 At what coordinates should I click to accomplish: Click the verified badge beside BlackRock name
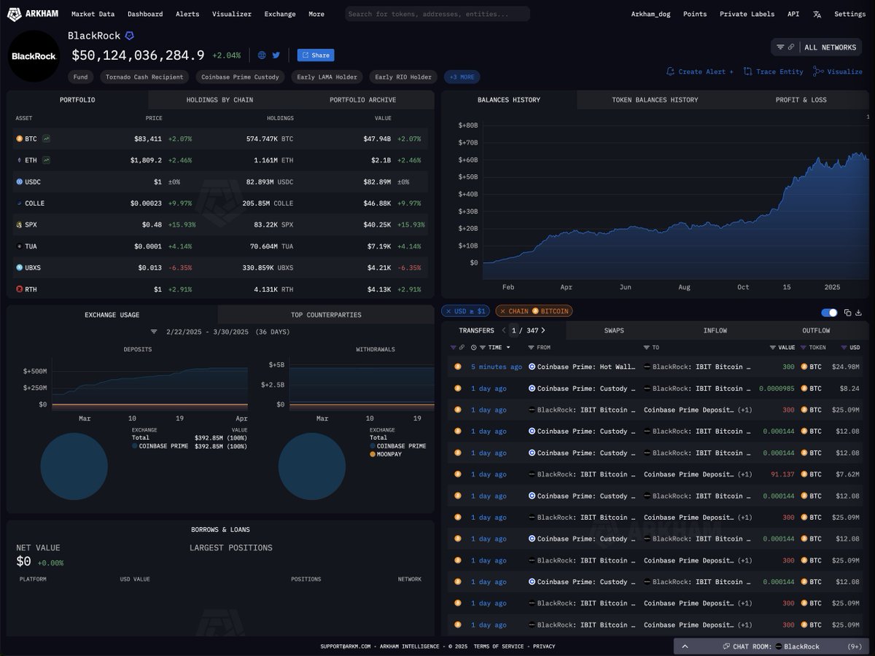pos(130,36)
